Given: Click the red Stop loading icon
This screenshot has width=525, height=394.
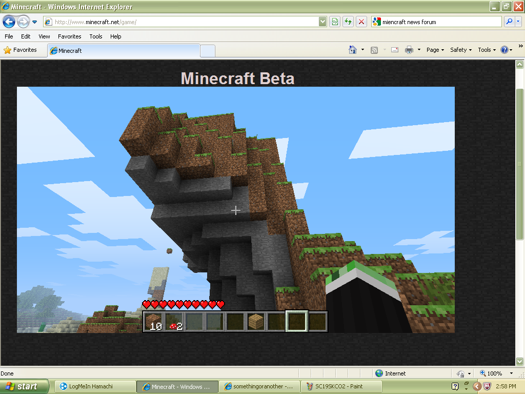Looking at the screenshot, I should pyautogui.click(x=361, y=22).
